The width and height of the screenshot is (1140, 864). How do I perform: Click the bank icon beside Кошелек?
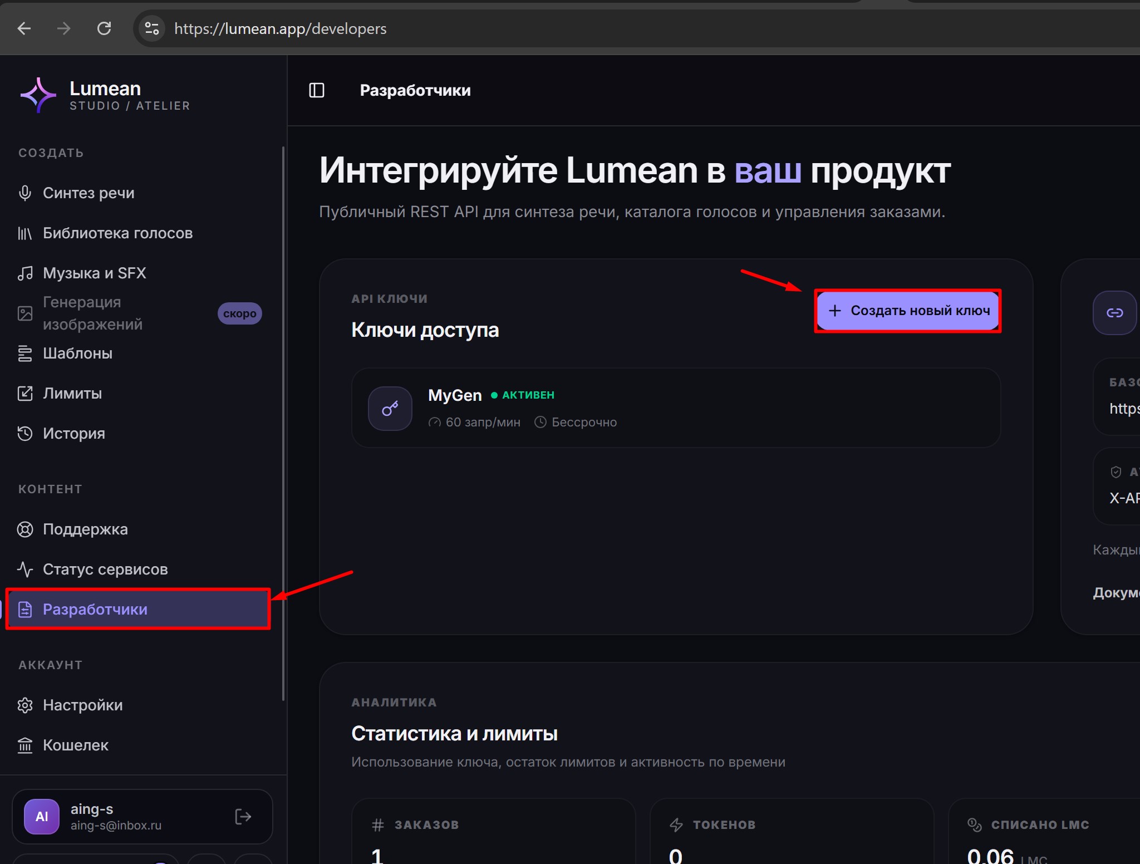25,745
